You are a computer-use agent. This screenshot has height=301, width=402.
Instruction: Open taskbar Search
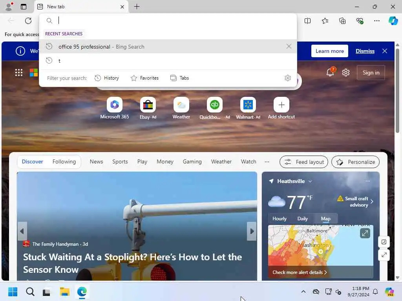click(30, 292)
